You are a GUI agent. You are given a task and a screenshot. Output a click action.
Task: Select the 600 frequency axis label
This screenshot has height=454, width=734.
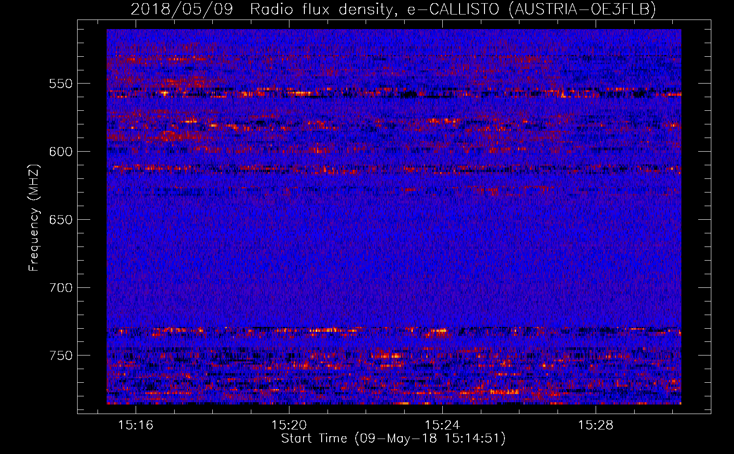pyautogui.click(x=61, y=152)
